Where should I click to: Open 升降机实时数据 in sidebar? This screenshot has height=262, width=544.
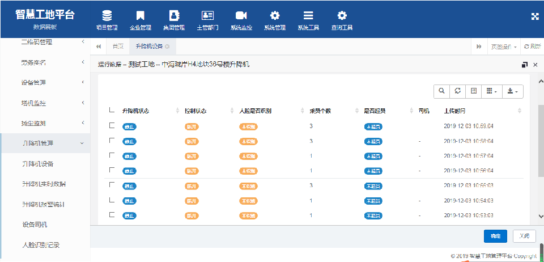point(44,184)
